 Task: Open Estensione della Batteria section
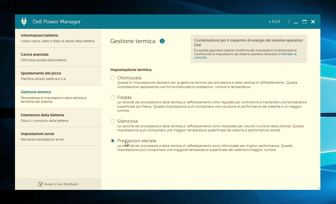pos(58,118)
